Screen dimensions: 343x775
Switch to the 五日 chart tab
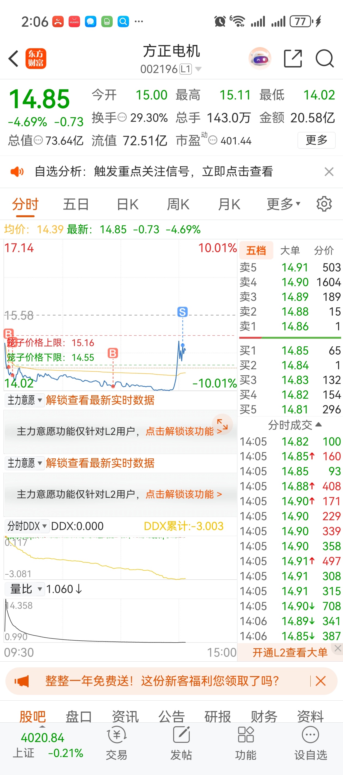(76, 205)
